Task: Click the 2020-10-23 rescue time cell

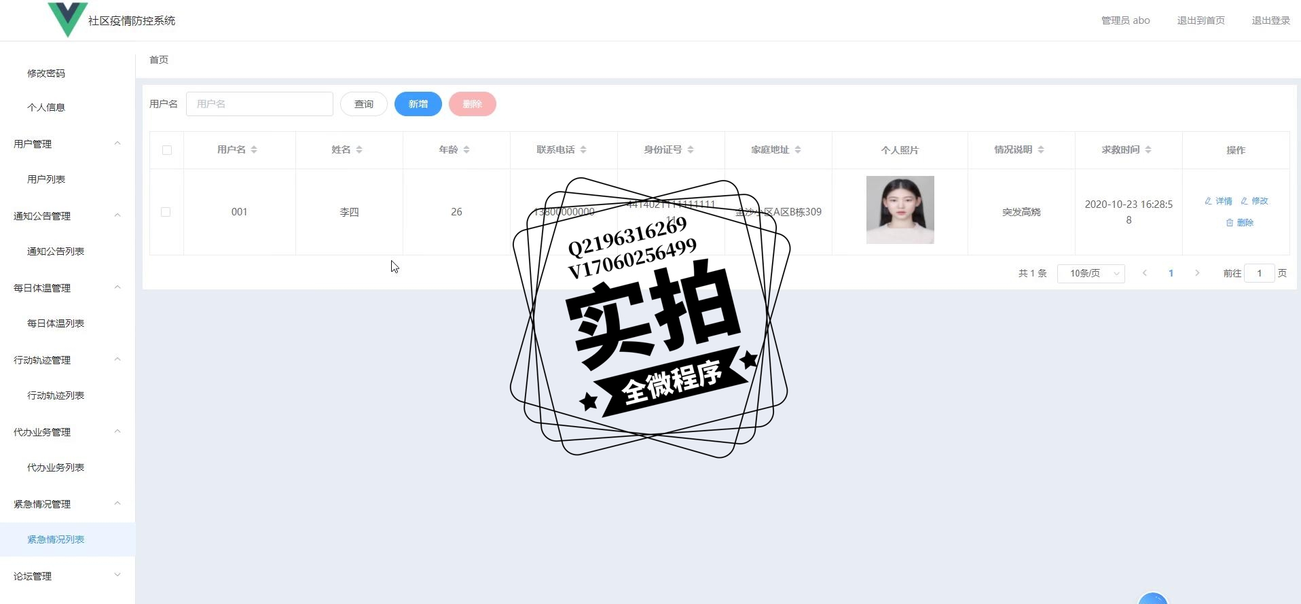Action: 1129,212
